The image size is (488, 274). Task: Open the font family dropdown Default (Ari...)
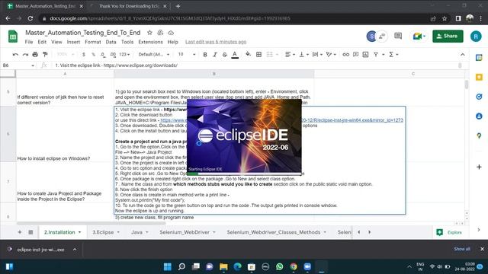(154, 54)
